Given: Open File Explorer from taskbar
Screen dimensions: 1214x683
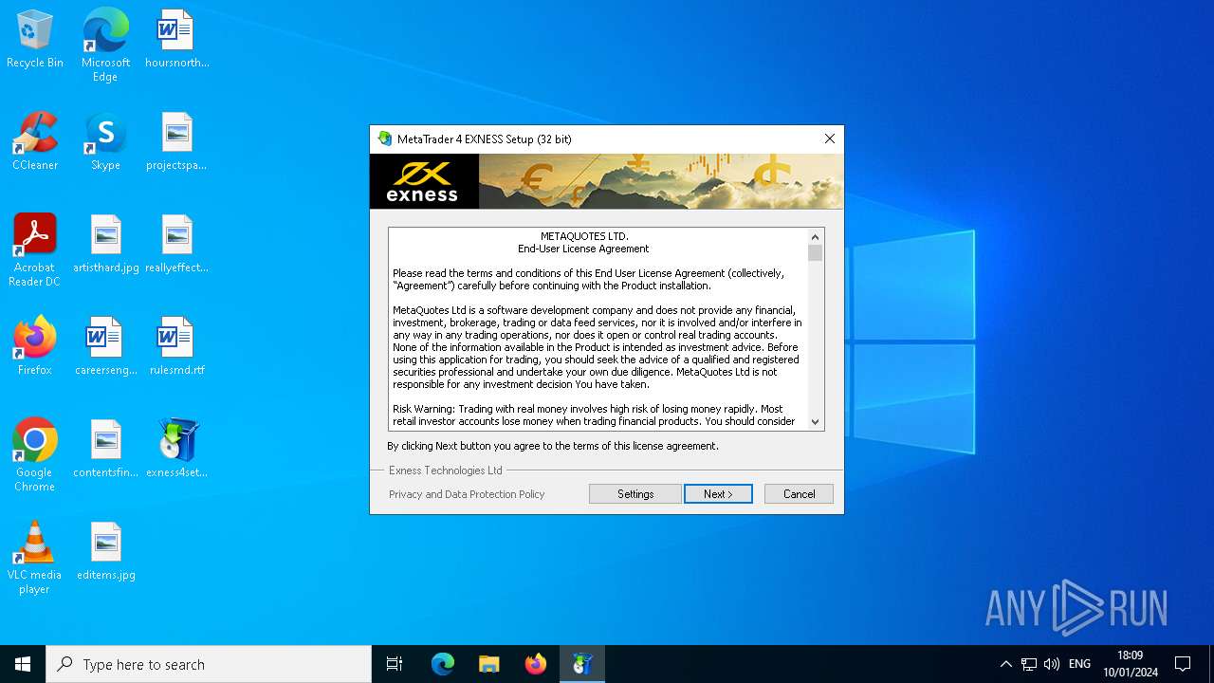Looking at the screenshot, I should [x=488, y=664].
